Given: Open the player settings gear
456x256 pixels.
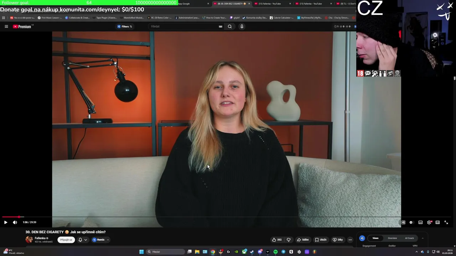Looking at the screenshot, I should pyautogui.click(x=429, y=222).
